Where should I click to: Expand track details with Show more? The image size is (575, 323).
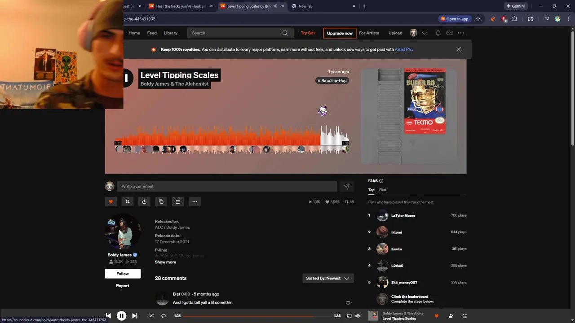[165, 262]
